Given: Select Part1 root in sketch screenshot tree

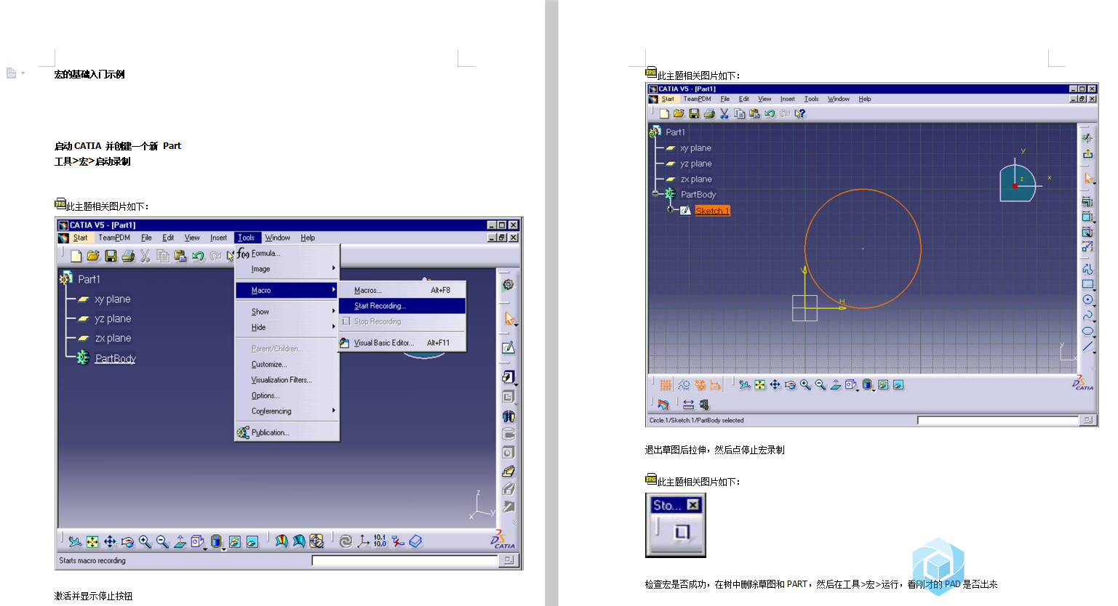Looking at the screenshot, I should [675, 132].
